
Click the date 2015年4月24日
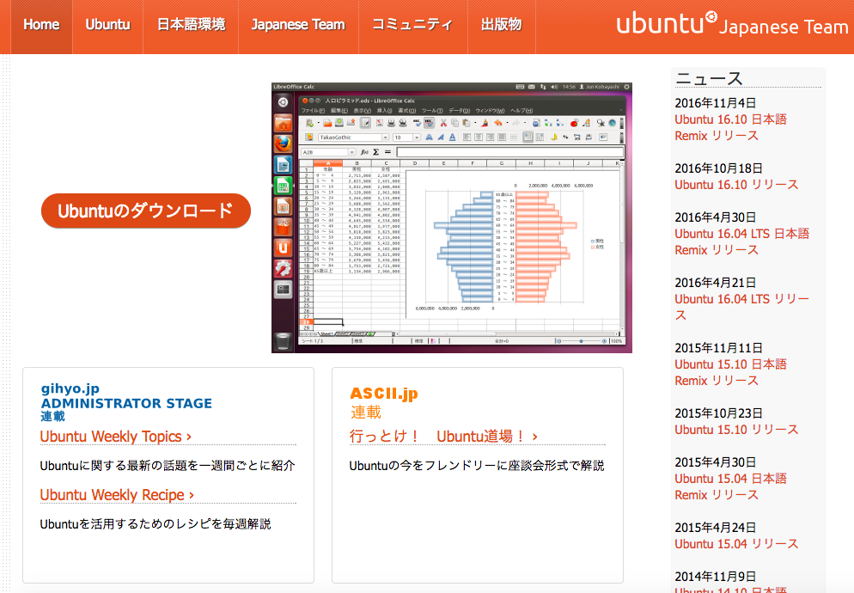715,529
